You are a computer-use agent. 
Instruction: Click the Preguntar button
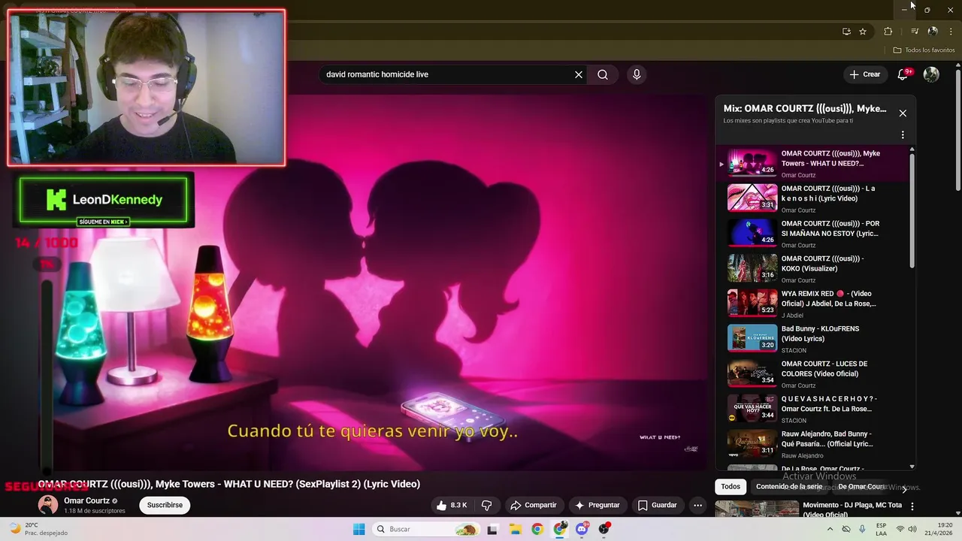[x=597, y=505]
